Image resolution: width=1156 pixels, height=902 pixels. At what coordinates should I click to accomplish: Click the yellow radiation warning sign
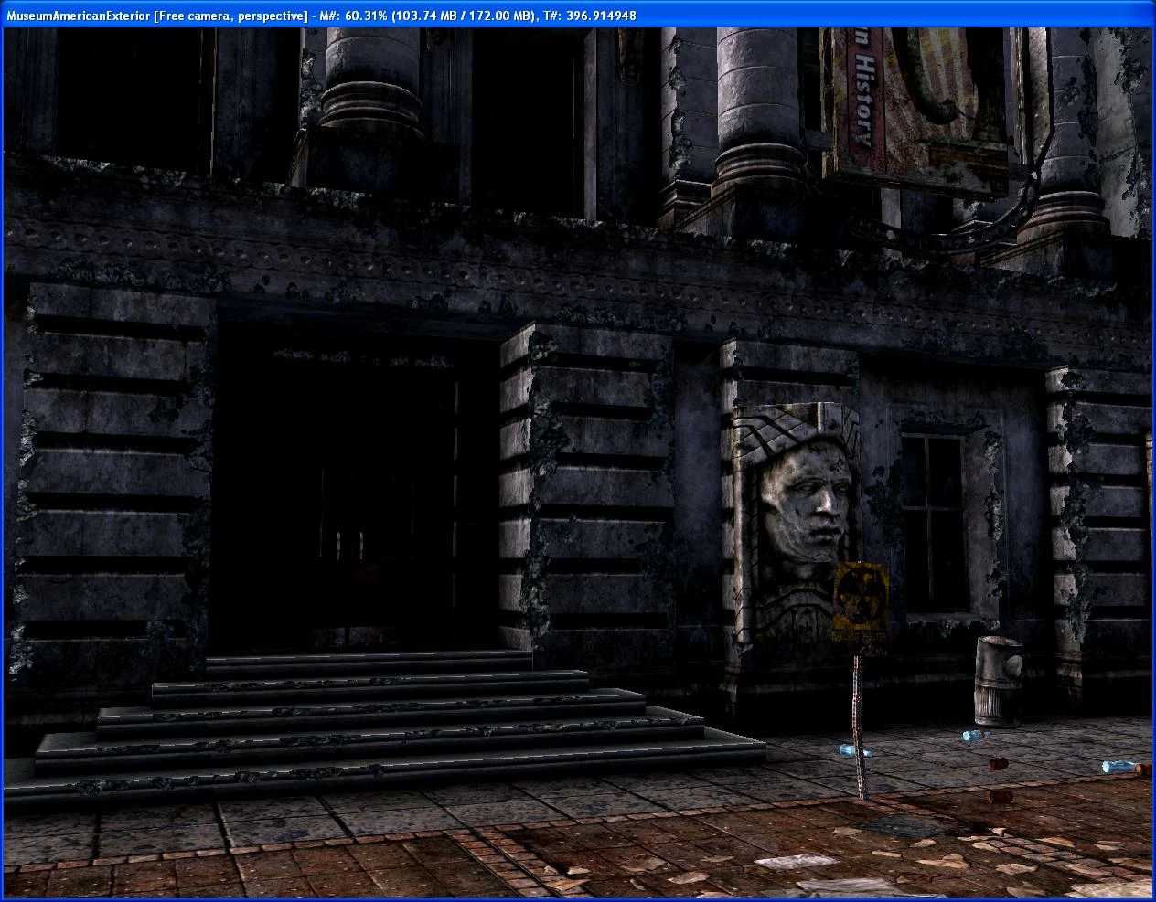(x=861, y=605)
